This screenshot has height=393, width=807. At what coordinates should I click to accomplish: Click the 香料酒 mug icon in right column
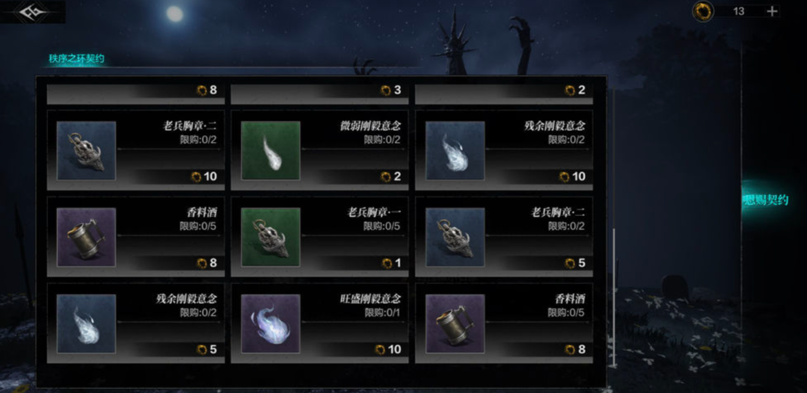pyautogui.click(x=455, y=323)
